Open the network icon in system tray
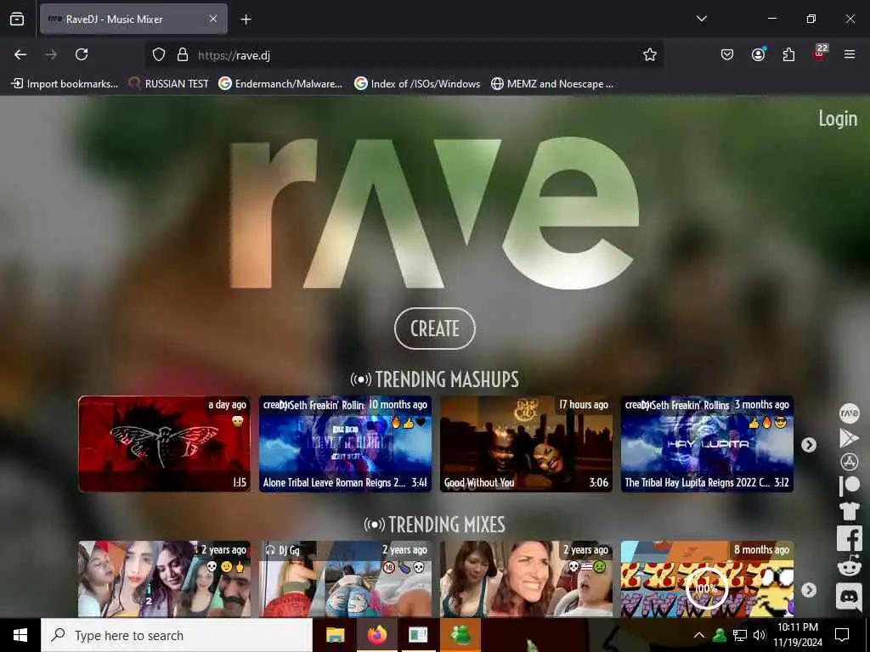Viewport: 870px width, 652px height. [740, 635]
